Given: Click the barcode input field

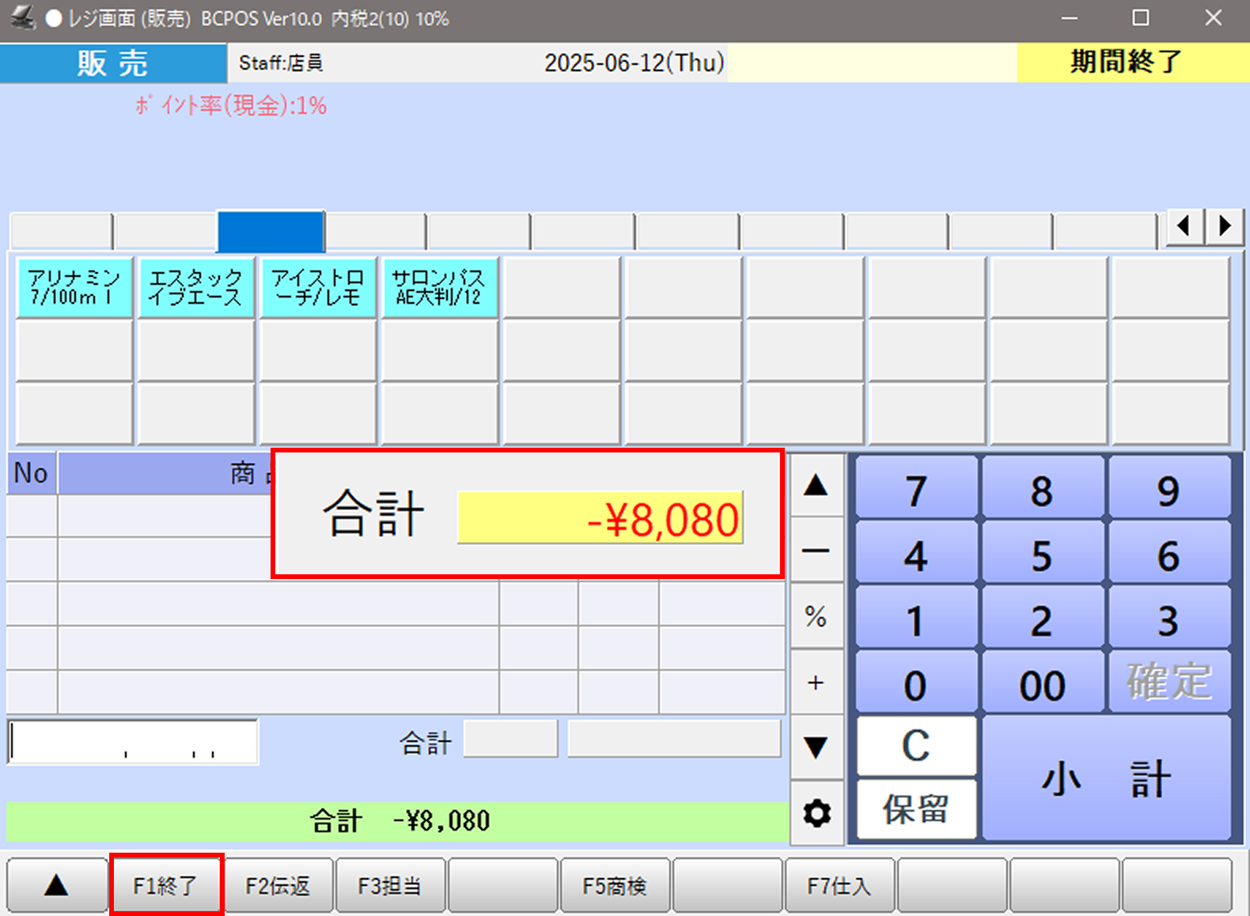Looking at the screenshot, I should coord(133,742).
